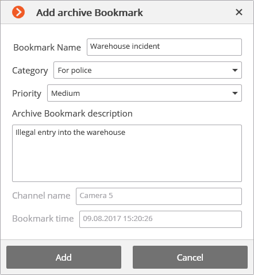254x275 pixels.
Task: Select the For police category field
Action: click(148, 70)
